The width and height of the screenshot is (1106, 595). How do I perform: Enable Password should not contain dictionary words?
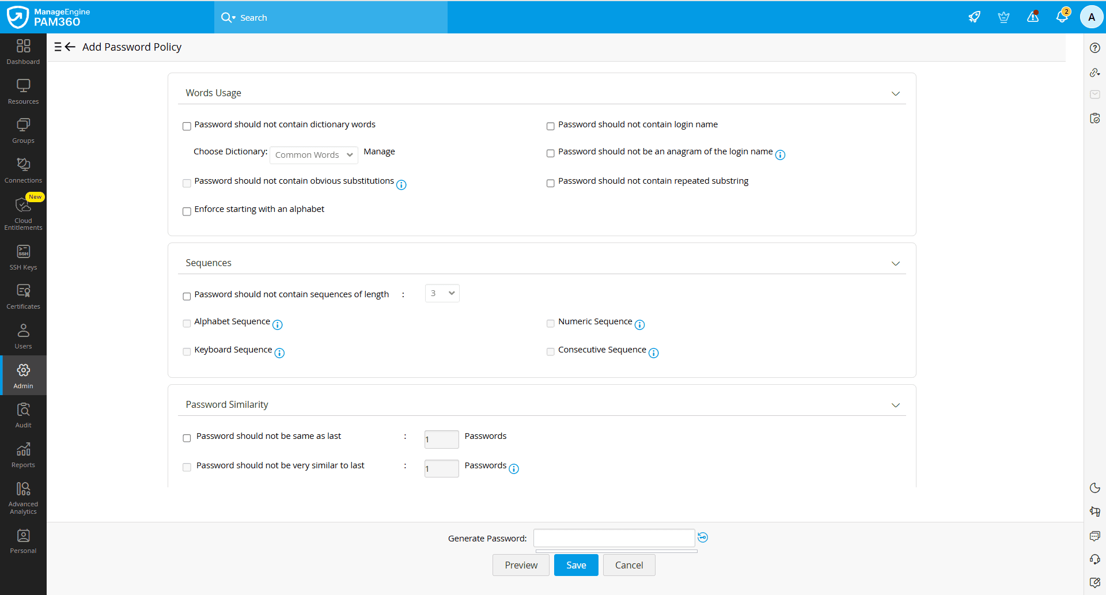click(187, 126)
